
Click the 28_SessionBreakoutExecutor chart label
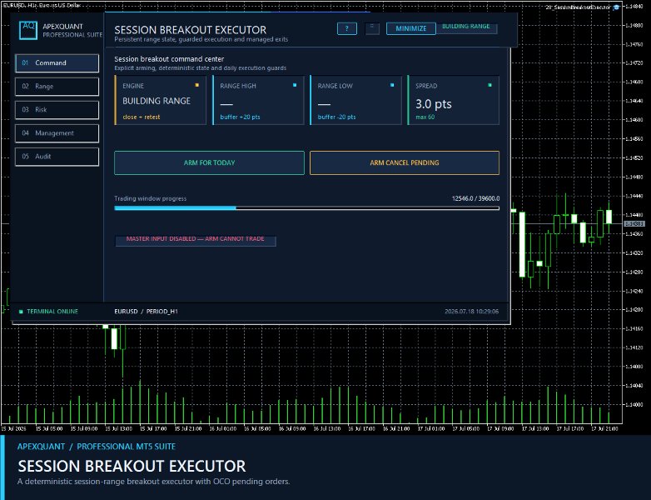click(x=579, y=7)
